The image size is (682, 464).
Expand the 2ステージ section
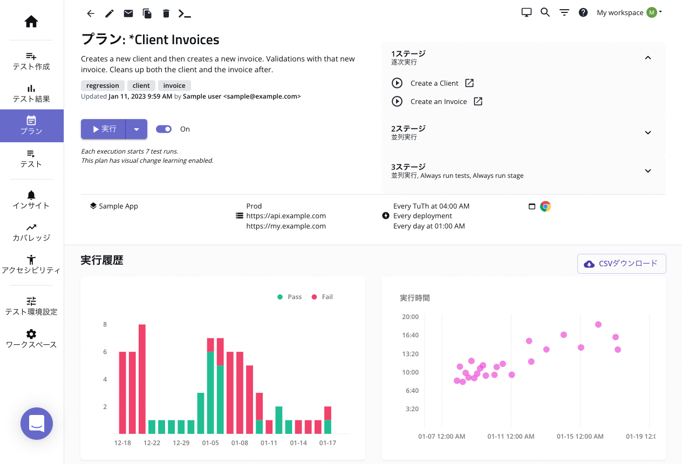click(x=648, y=133)
